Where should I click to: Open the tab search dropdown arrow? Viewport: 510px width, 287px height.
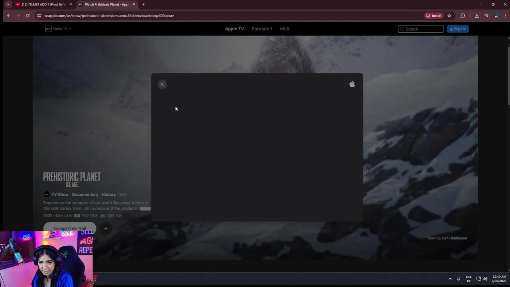(8, 4)
